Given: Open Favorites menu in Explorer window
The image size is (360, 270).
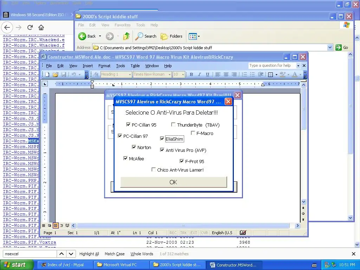Looking at the screenshot, I should [123, 25].
